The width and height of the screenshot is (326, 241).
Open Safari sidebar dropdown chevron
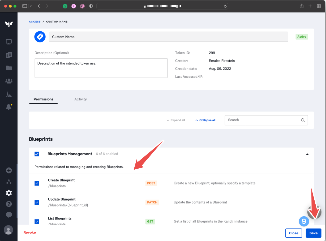(31, 6)
